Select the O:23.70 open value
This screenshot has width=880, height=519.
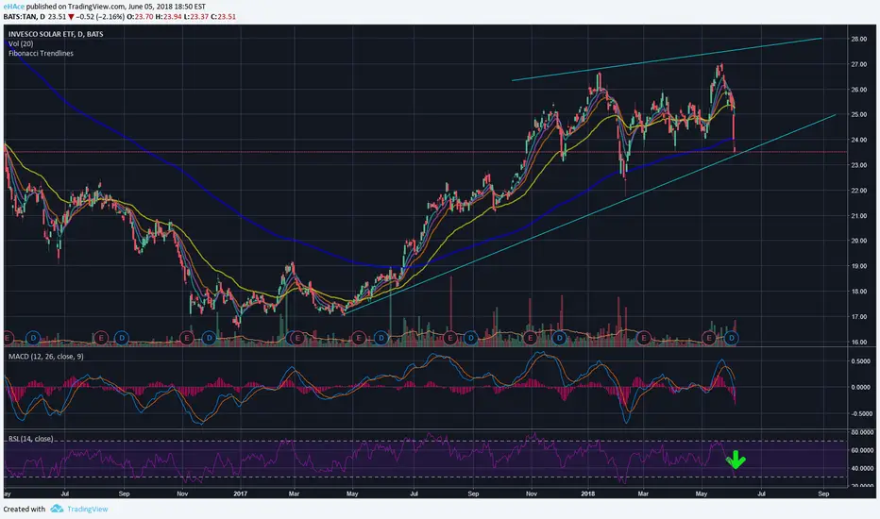click(140, 17)
